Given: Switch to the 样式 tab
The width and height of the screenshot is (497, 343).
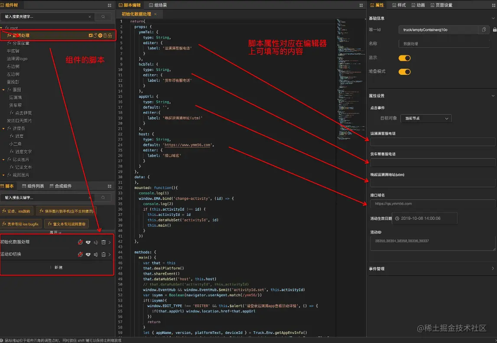Looking at the screenshot, I should point(399,5).
